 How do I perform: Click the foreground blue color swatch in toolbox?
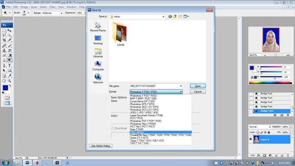[5, 88]
